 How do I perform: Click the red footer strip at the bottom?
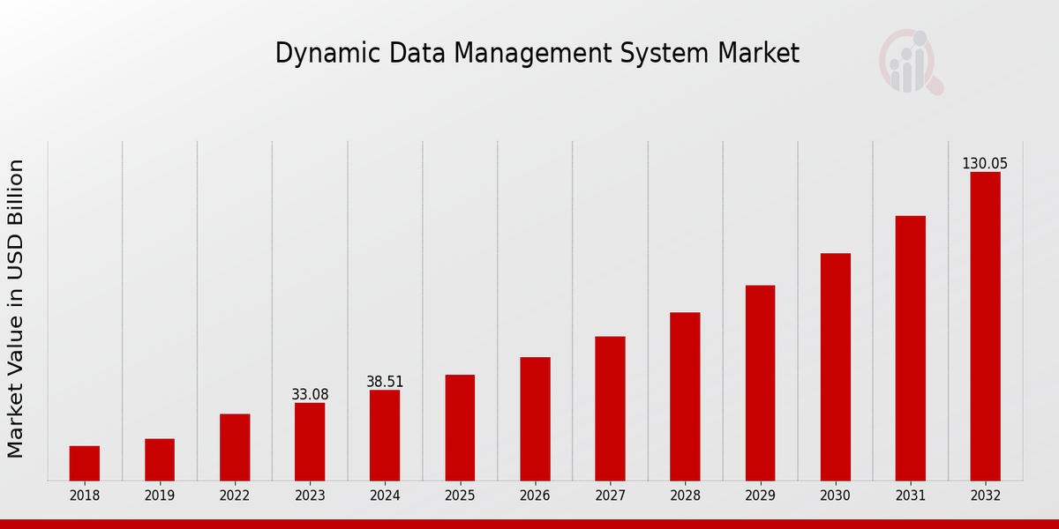click(529, 524)
